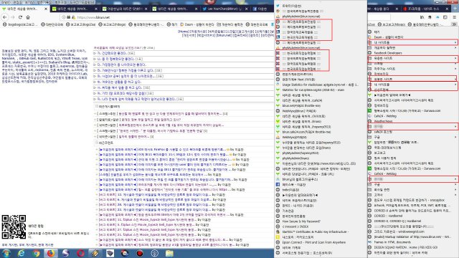Image resolution: width=459 pixels, height=258 pixels.
Task: Open the Firefox hamburger menu icon
Action: (454, 17)
